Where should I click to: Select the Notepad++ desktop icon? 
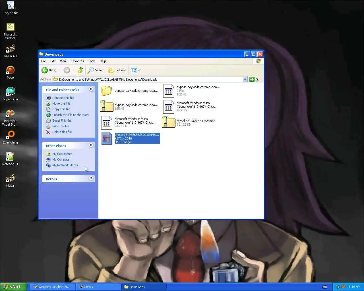pos(10,159)
